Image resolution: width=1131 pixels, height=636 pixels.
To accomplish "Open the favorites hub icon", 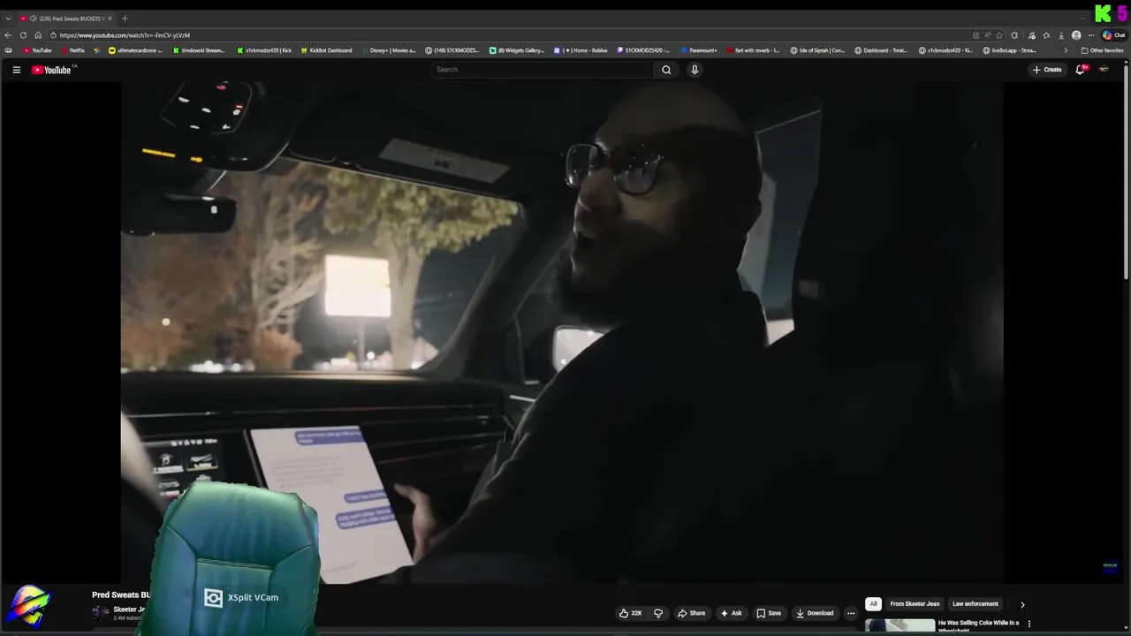I will point(1046,35).
